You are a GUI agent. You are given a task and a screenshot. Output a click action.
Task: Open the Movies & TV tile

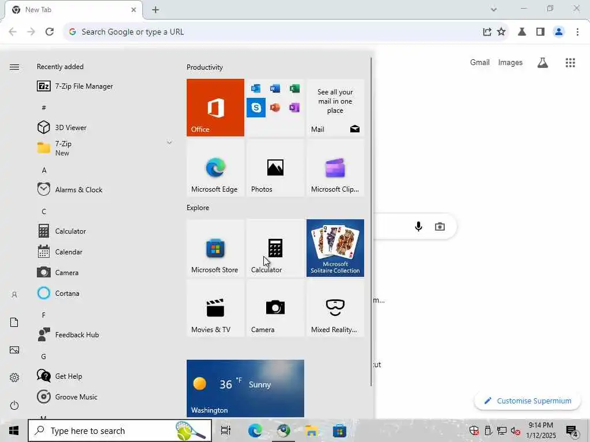click(215, 308)
